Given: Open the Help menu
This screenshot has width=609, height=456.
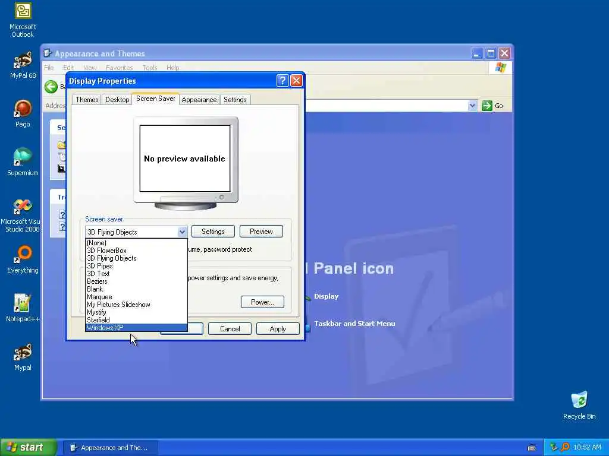Looking at the screenshot, I should (173, 68).
